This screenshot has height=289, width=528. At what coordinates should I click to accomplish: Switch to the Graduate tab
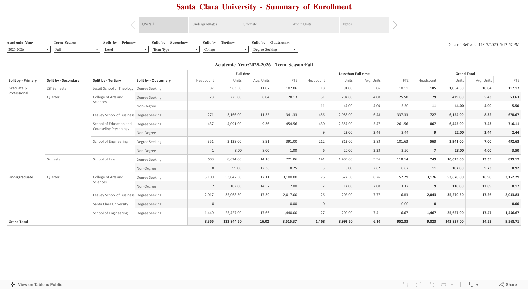point(264,25)
